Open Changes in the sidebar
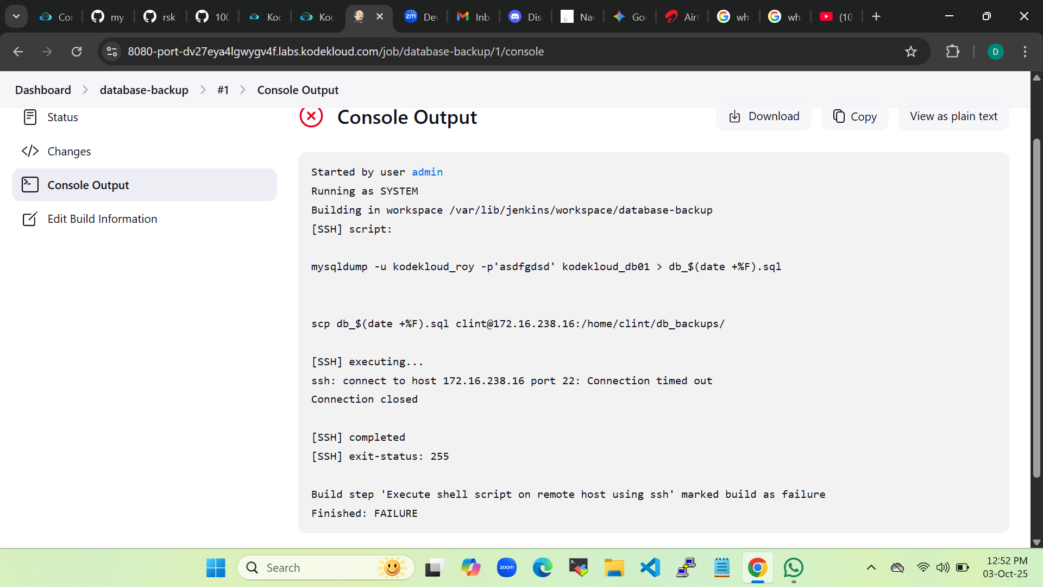 [69, 152]
